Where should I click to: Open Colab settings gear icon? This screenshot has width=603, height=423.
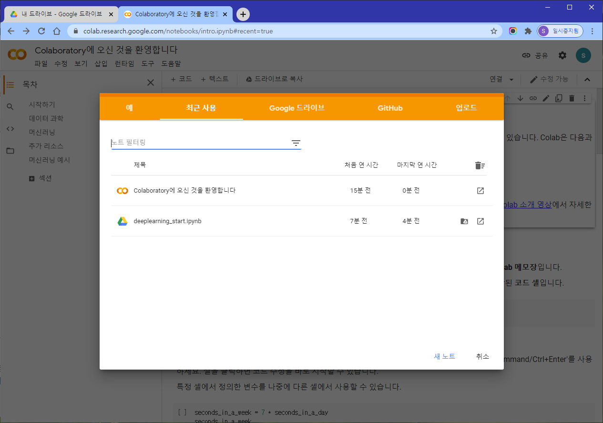[x=562, y=55]
